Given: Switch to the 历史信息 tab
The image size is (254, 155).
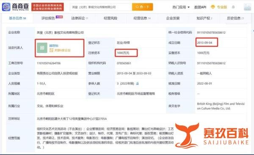Looking at the screenshot, I should pos(235,18).
